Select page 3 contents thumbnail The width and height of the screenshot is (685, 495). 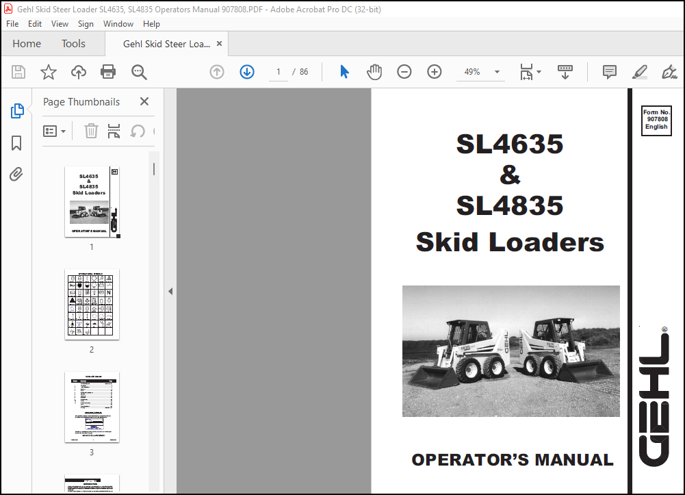[x=92, y=407]
